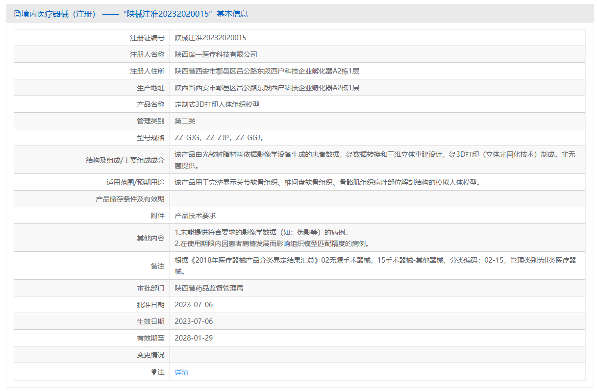Select product name 定制式3D打印人体组织模型
The width and height of the screenshot is (597, 391).
tap(217, 104)
